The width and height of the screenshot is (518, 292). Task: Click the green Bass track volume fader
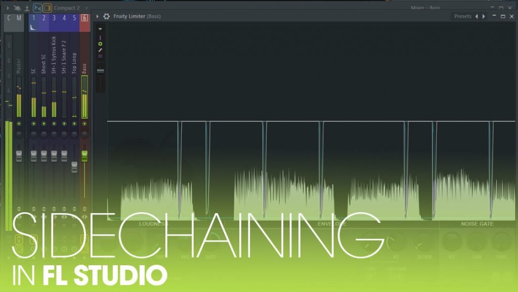84,156
